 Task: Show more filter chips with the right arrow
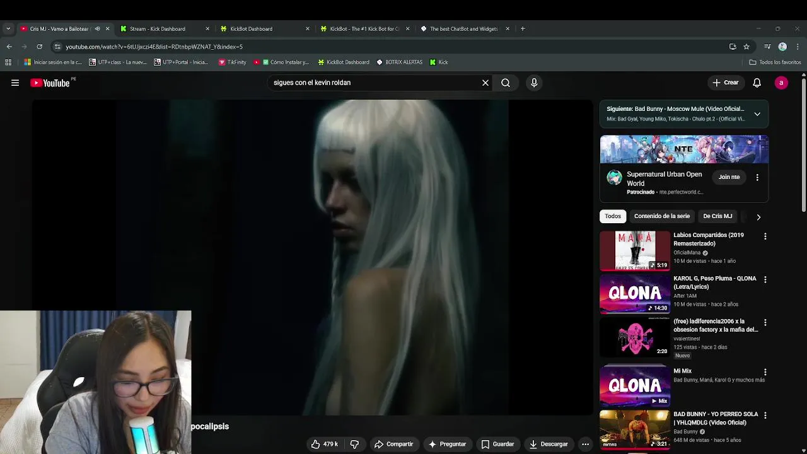pos(758,217)
